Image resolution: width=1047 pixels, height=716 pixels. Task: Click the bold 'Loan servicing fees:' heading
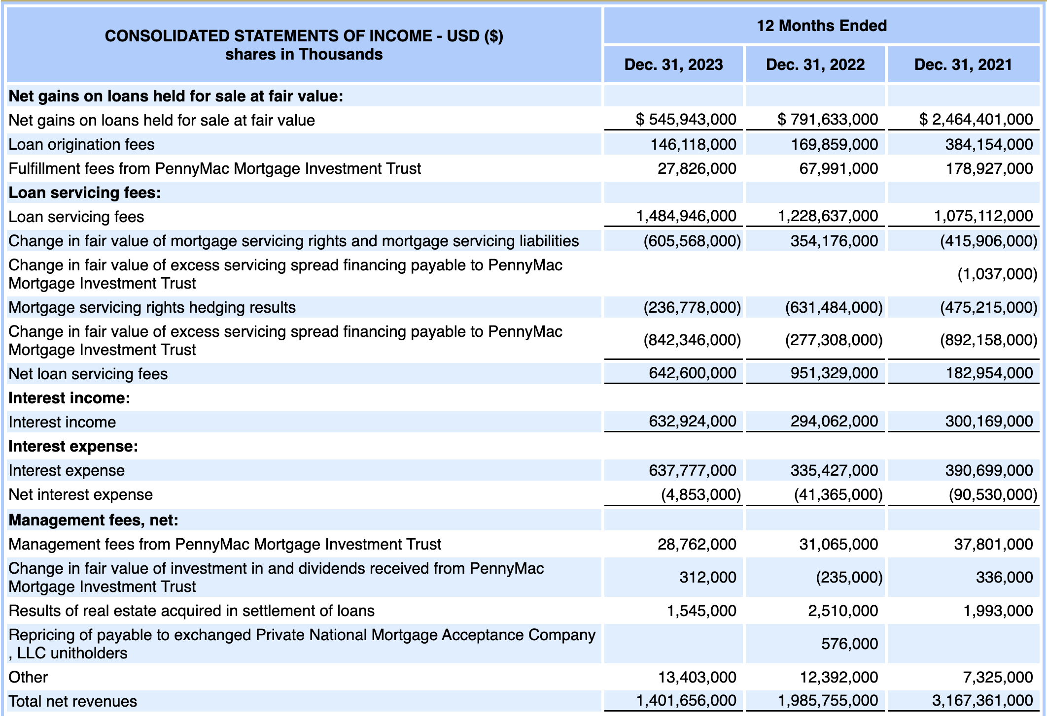click(85, 193)
